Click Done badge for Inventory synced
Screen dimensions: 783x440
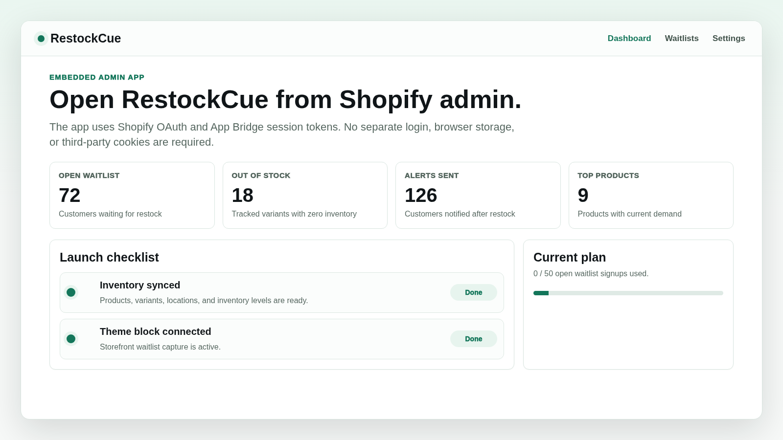coord(474,292)
